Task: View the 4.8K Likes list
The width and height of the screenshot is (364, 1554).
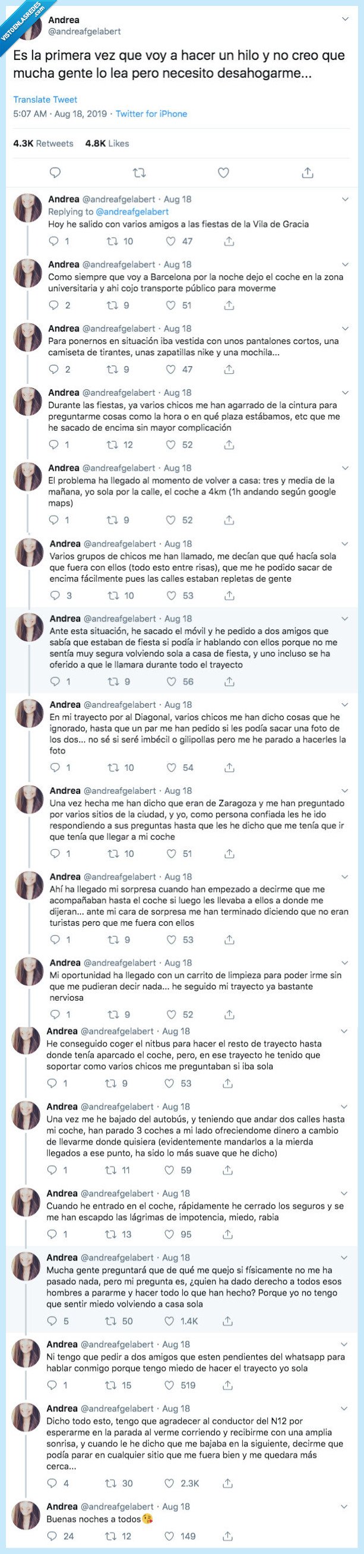Action: (x=107, y=144)
